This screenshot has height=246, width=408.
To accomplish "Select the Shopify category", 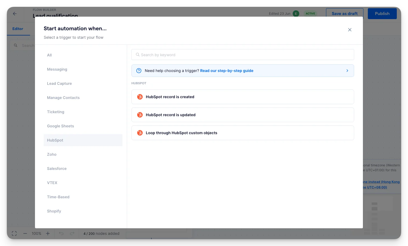I will pyautogui.click(x=83, y=211).
